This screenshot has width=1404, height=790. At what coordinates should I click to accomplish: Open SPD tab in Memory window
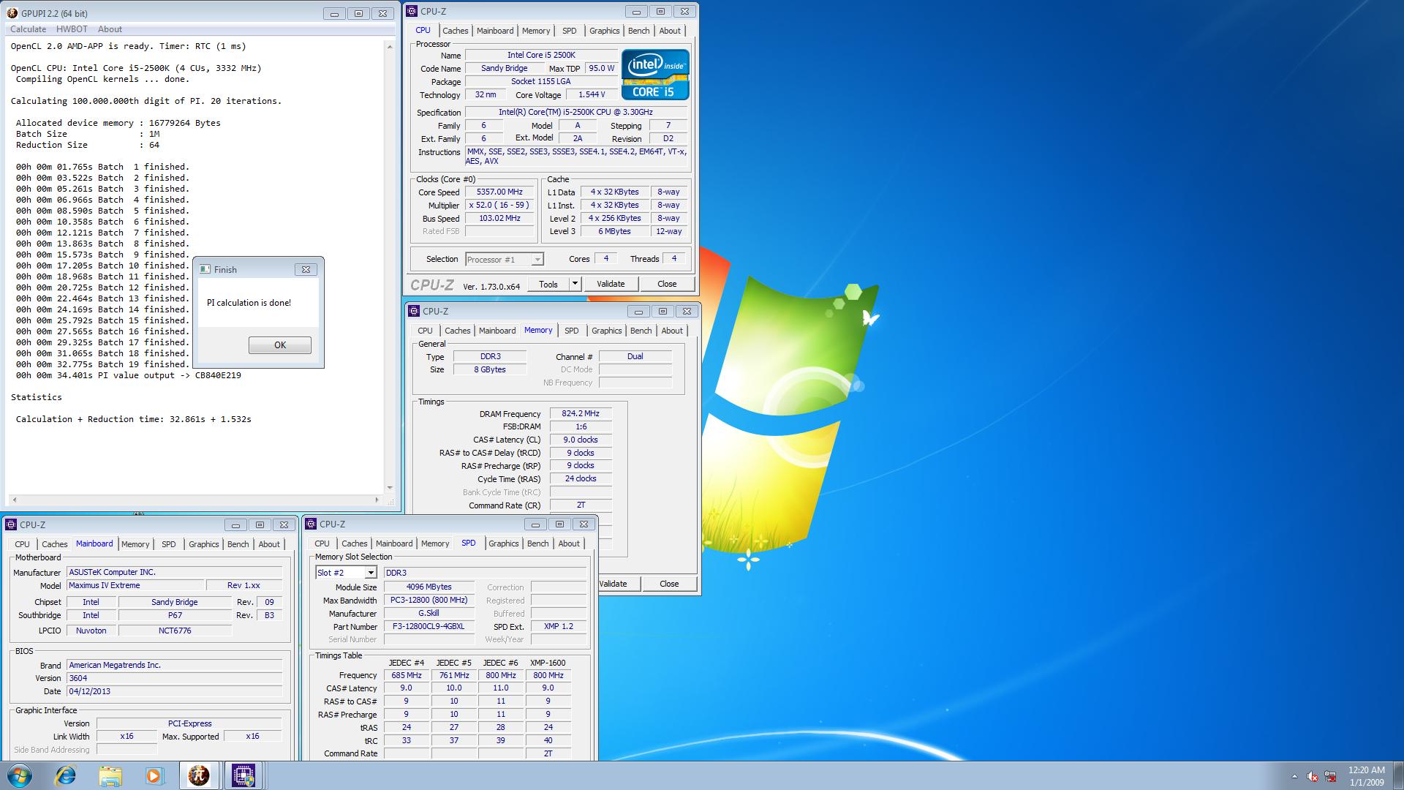[x=571, y=331]
